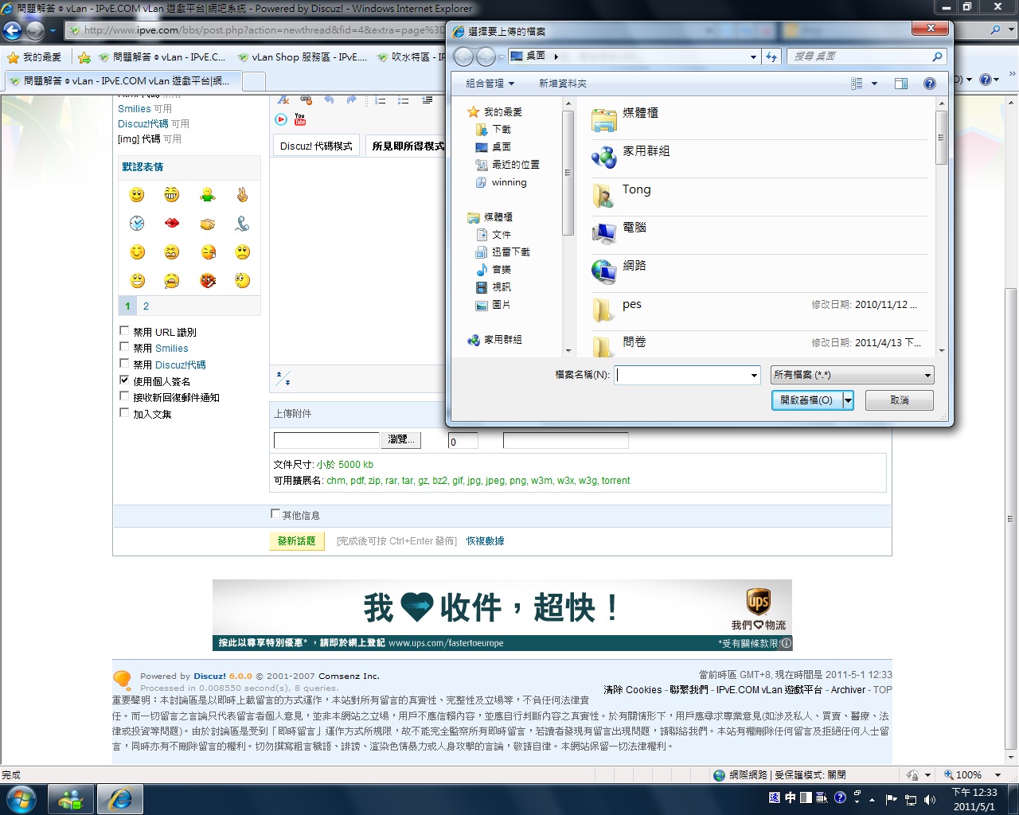Click 新增資料夾 in file dialog toolbar
Image resolution: width=1019 pixels, height=815 pixels.
(x=563, y=83)
